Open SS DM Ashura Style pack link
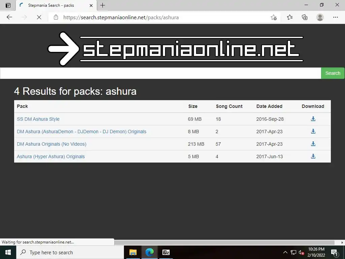Image resolution: width=345 pixels, height=259 pixels. click(x=38, y=119)
